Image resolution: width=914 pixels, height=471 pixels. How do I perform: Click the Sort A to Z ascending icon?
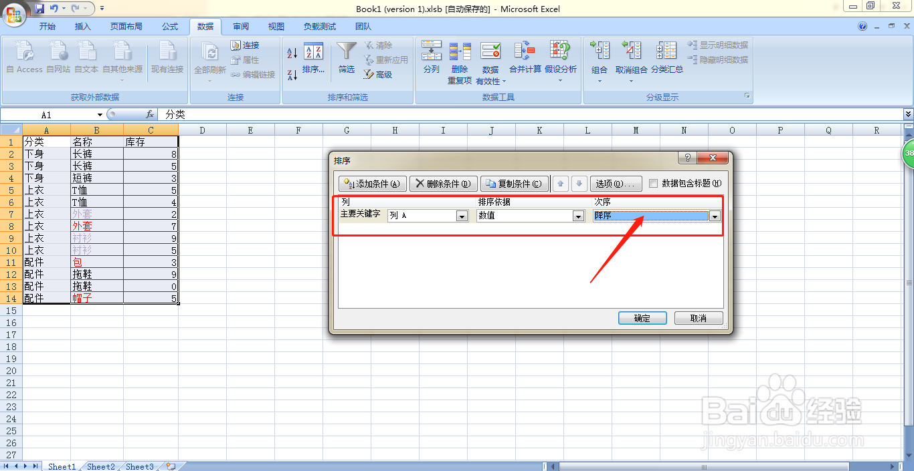point(292,53)
